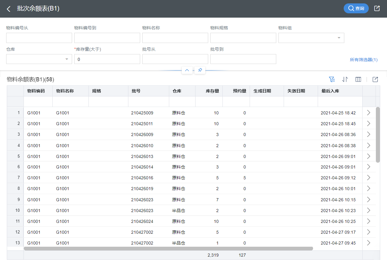387x260 pixels.
Task: Click the 物料编号从 input field
Action: pyautogui.click(x=39, y=38)
